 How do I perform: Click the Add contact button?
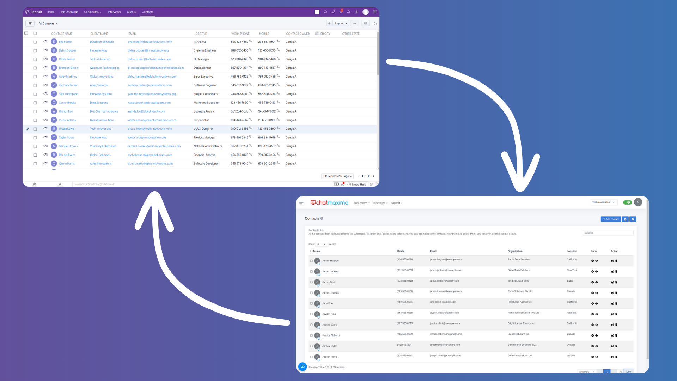(611, 219)
